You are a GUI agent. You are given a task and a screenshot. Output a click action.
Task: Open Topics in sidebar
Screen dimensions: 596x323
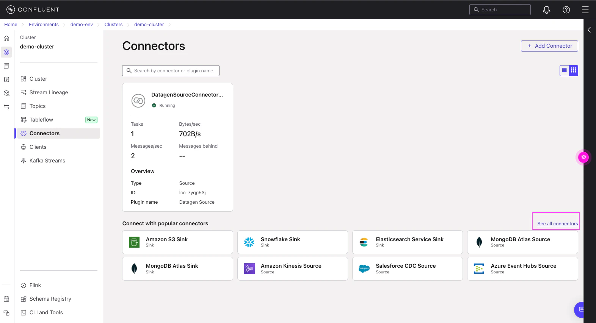[x=58, y=106]
